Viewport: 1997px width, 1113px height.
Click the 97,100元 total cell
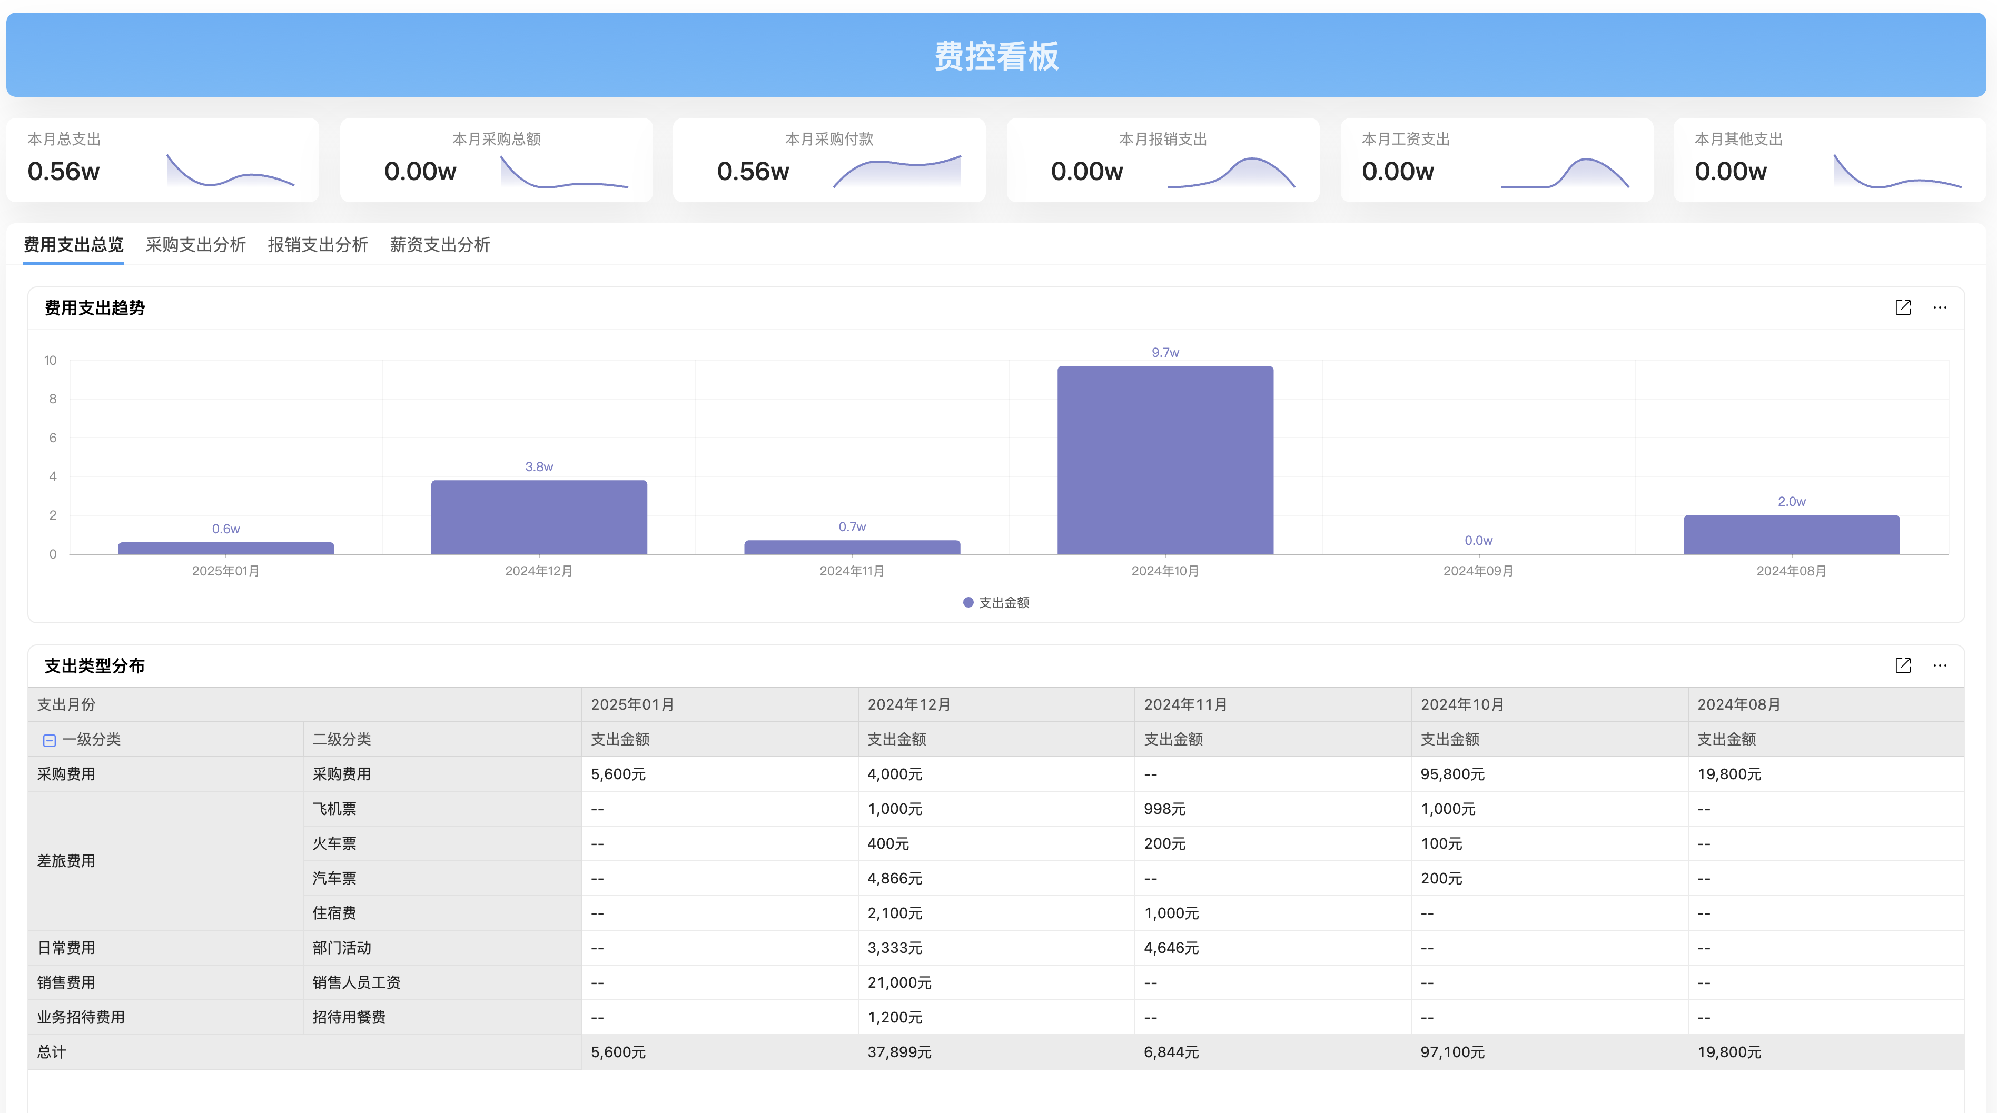coord(1550,1052)
